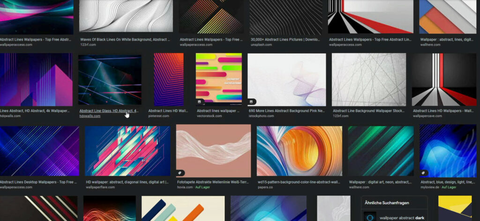This screenshot has width=480, height=221.
Task: Click the licensable badge on the istockphoto image
Action: point(252,102)
